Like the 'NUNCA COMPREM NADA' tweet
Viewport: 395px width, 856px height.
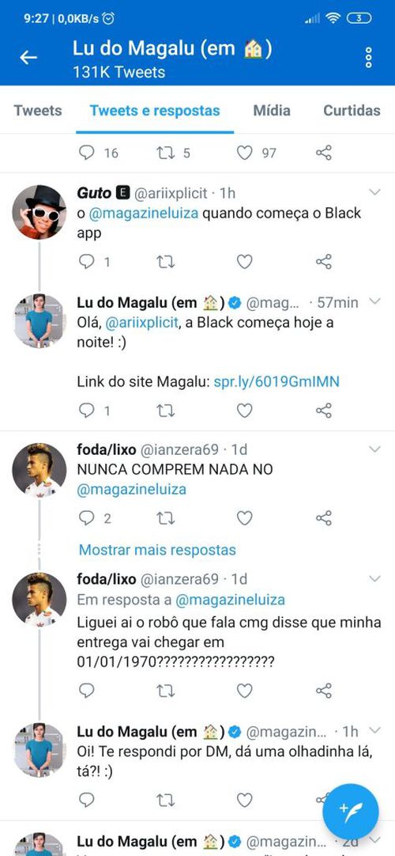pyautogui.click(x=245, y=518)
